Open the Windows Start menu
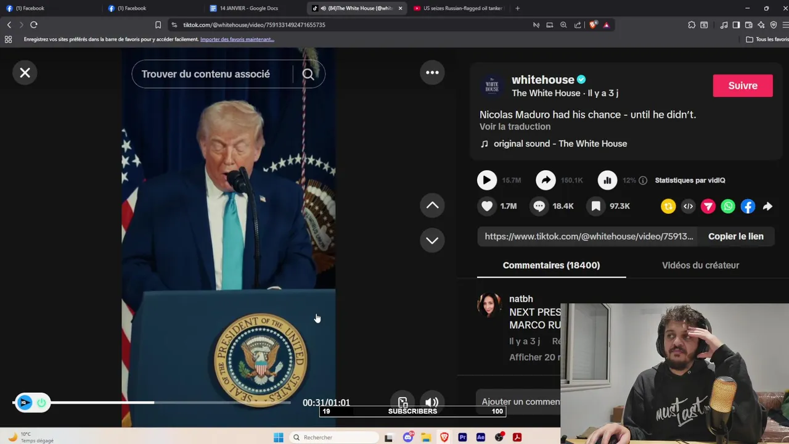Viewport: 789px width, 444px height. 279,437
